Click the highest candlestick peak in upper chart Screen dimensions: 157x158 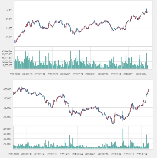click(x=147, y=9)
